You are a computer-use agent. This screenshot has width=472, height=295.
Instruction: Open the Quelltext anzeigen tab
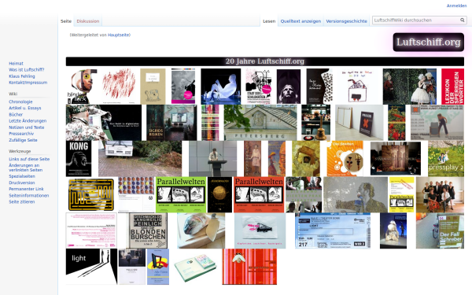click(x=301, y=21)
